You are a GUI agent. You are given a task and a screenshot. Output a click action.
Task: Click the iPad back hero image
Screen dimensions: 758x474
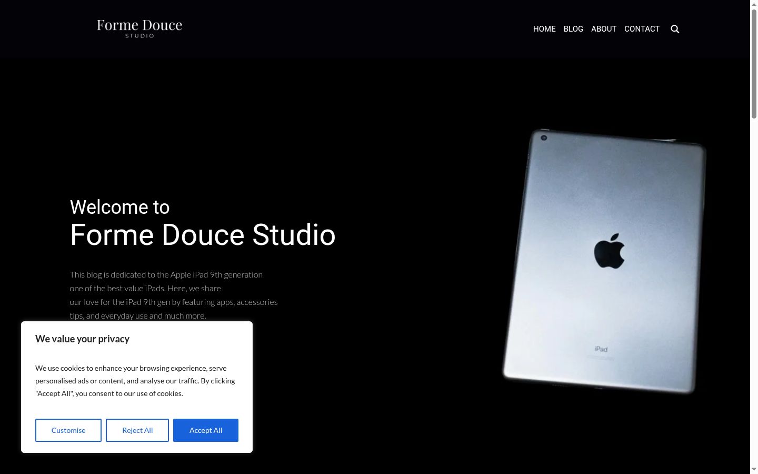(x=604, y=261)
